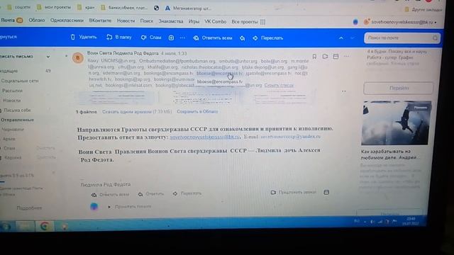Image resolution: width=454 pixels, height=255 pixels.
Task: Click the circled plus toolbar icon
Action: [x=171, y=38]
